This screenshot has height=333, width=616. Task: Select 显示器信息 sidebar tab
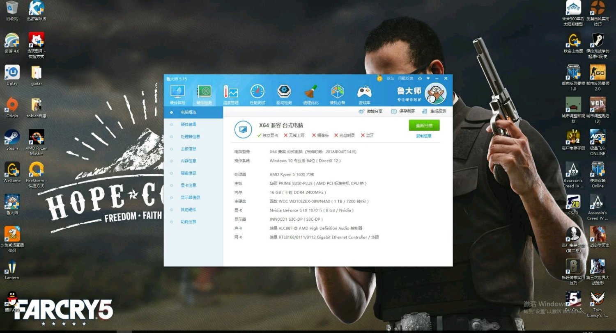point(193,197)
